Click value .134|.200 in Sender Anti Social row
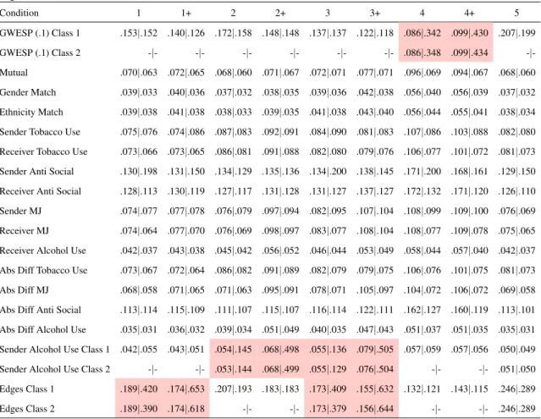541x419 pixels. (x=328, y=171)
